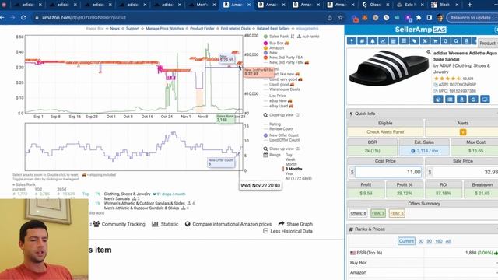Toggle the Amazon price series in legend
Screen dimensions: 498x280
[x=274, y=48]
